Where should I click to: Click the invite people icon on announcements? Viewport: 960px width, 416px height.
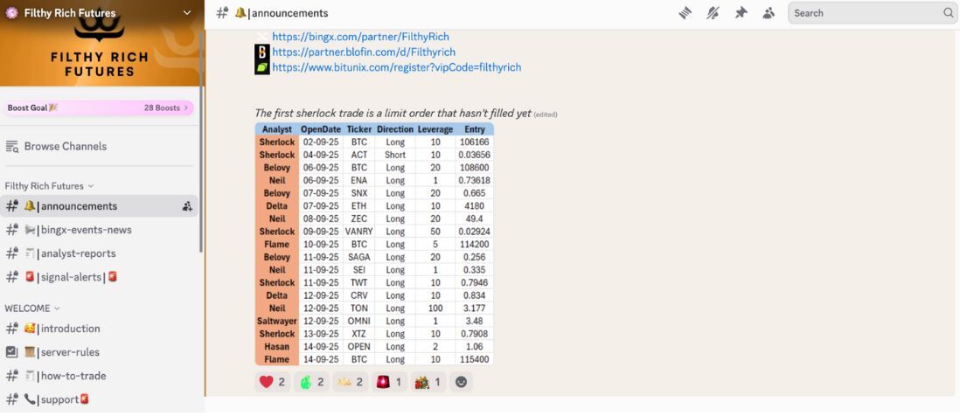click(x=187, y=206)
